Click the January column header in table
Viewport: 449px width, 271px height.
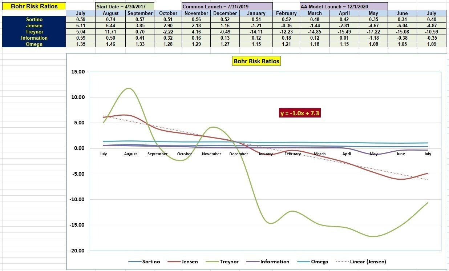coord(256,13)
